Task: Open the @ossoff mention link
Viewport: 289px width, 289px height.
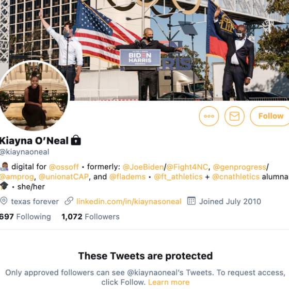Action: pos(64,167)
